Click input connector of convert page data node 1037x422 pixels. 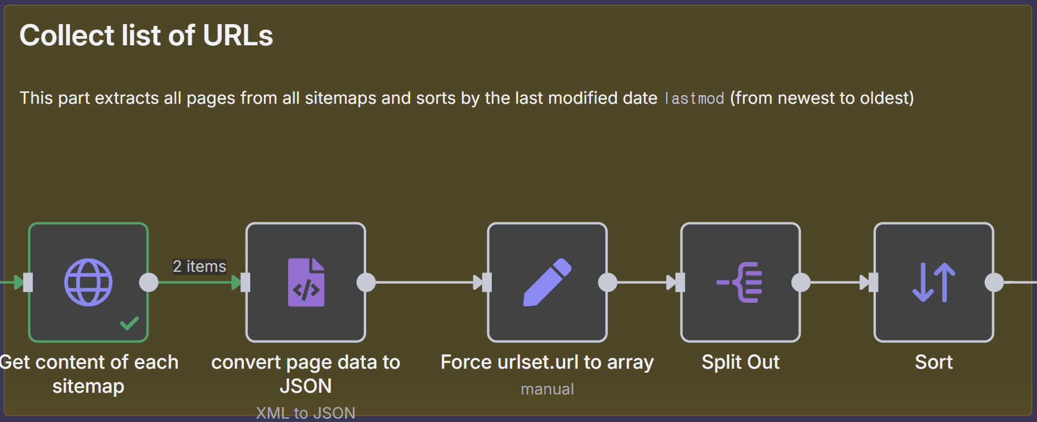(x=246, y=282)
